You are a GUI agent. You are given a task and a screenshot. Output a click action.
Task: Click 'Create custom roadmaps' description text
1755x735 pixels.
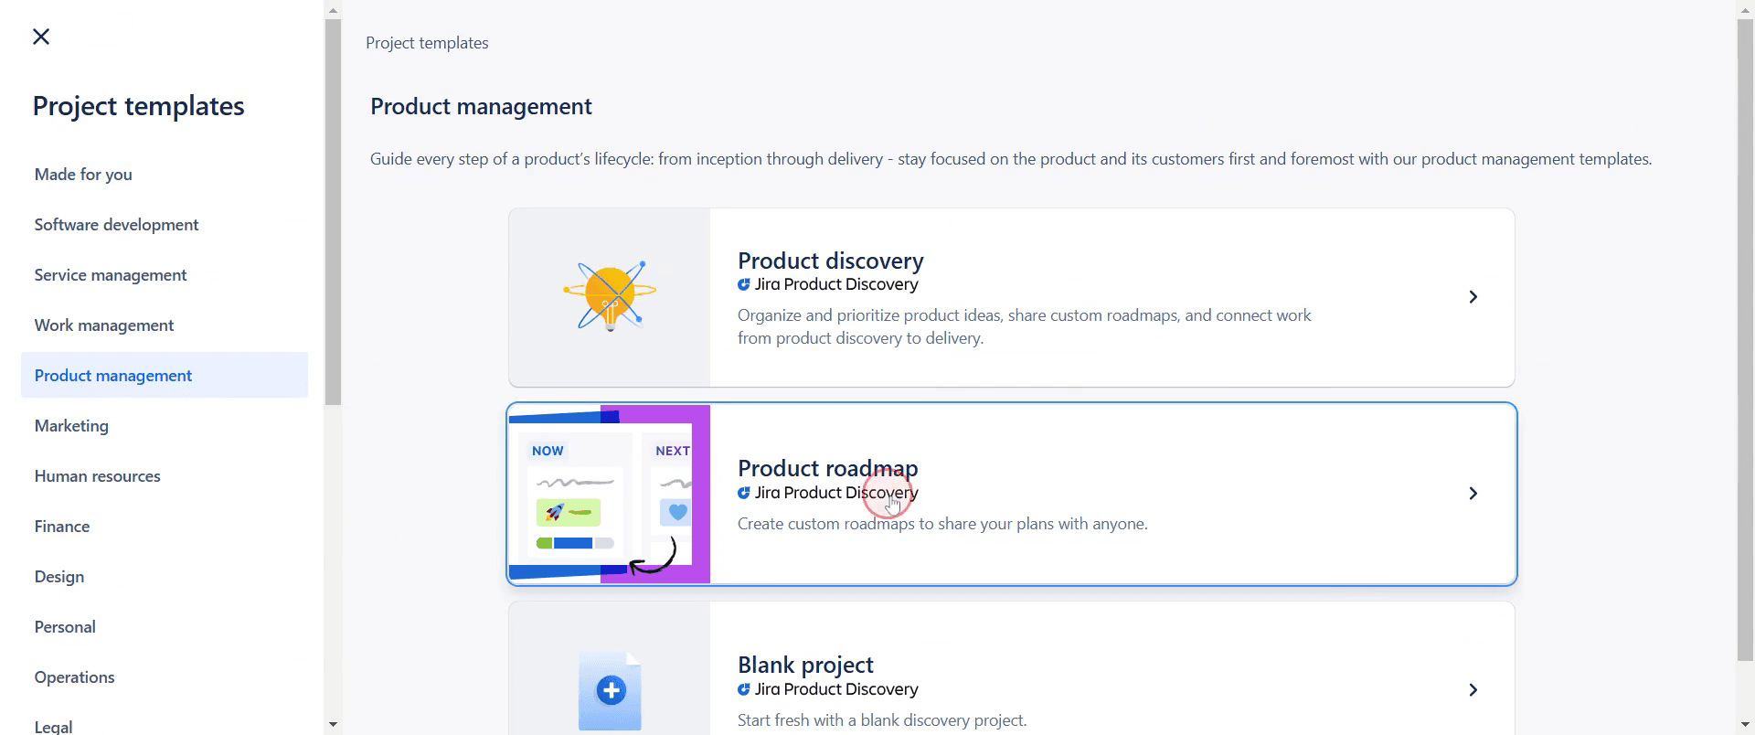coord(942,524)
